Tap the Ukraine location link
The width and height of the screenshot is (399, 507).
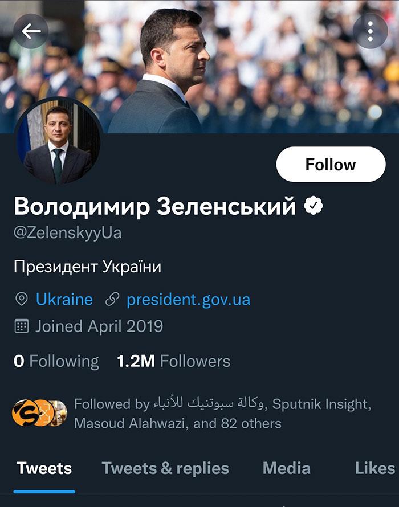pyautogui.click(x=64, y=299)
